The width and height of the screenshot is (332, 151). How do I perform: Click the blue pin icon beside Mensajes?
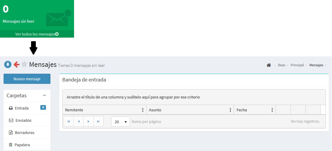[8, 64]
